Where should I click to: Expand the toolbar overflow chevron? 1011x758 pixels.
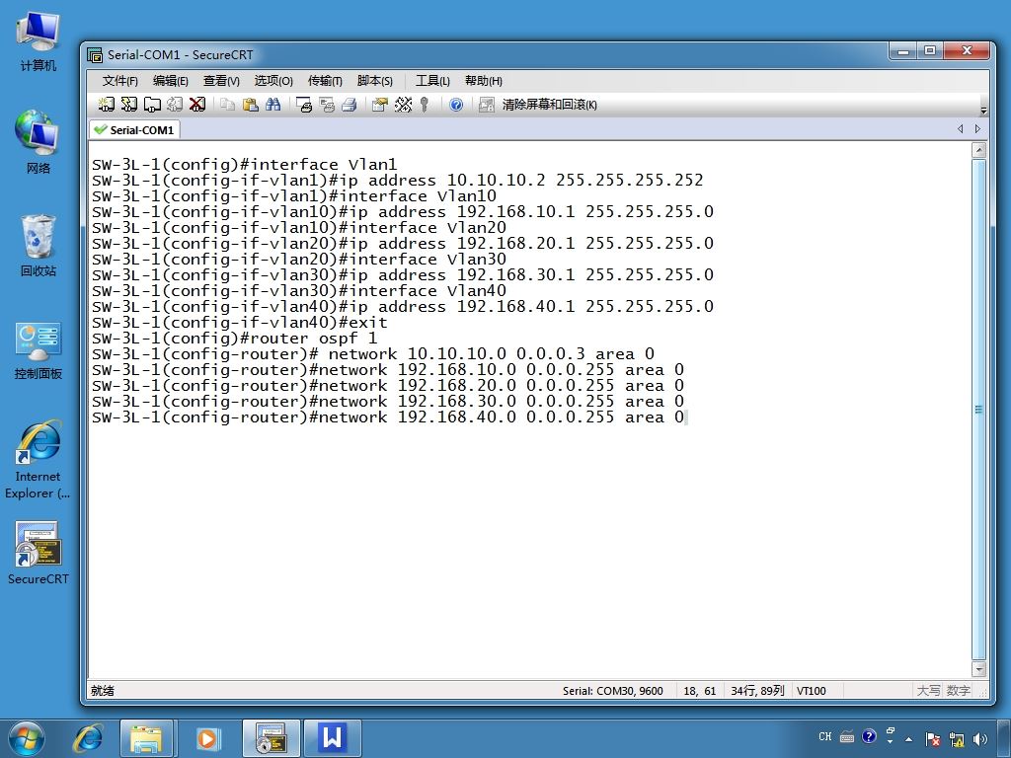coord(983,110)
